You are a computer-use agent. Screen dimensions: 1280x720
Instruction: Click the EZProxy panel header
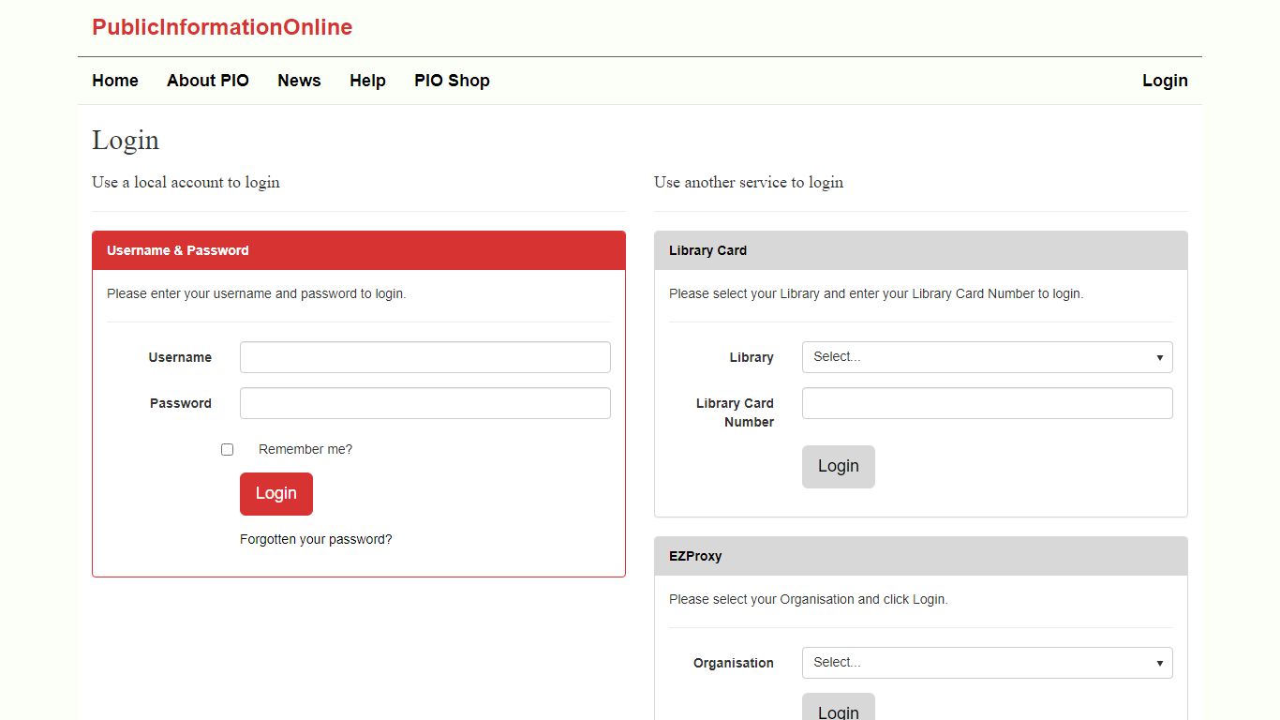(x=921, y=556)
